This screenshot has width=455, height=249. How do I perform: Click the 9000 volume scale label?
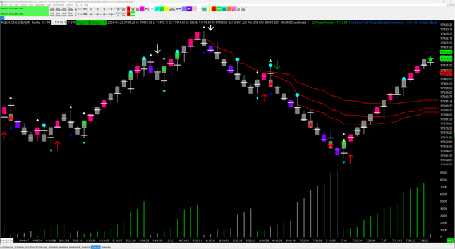point(444,173)
